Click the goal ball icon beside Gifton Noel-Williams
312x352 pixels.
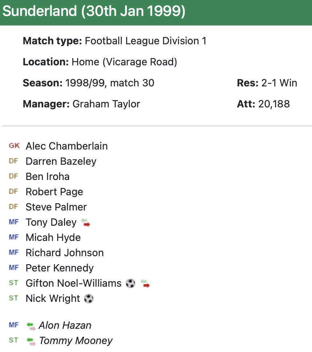pos(130,283)
